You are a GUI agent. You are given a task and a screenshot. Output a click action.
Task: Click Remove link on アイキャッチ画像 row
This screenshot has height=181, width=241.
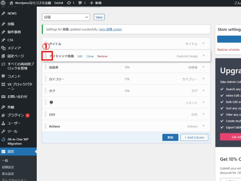(102, 56)
